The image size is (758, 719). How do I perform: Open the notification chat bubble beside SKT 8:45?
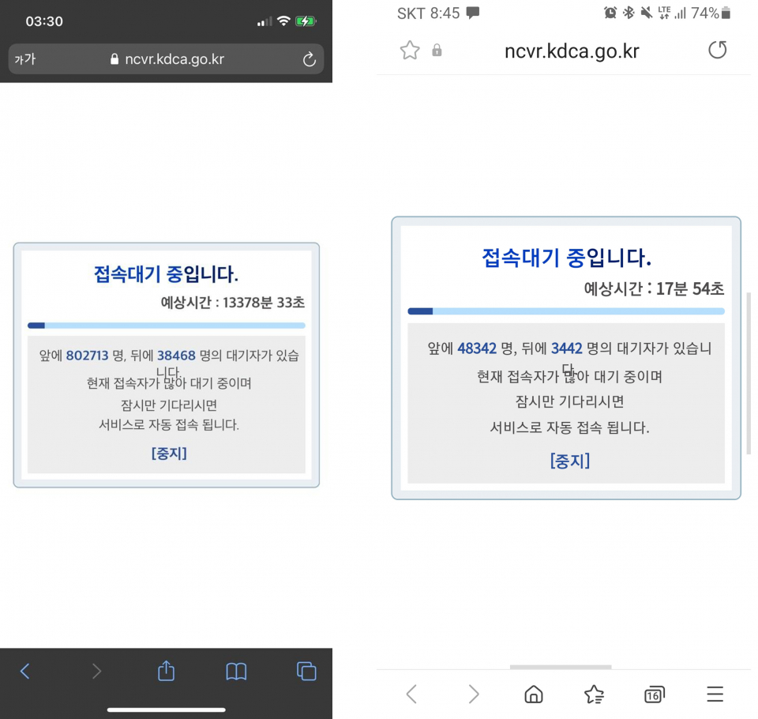(x=471, y=13)
